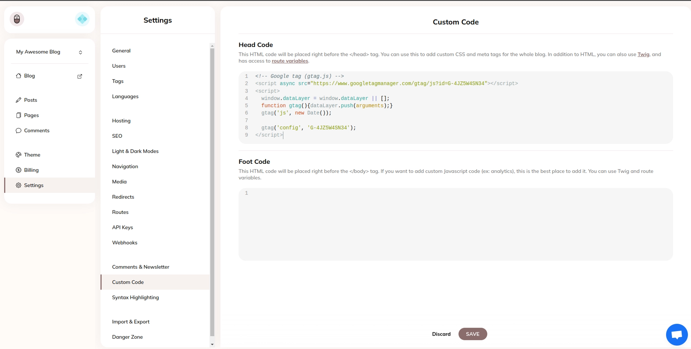Click the scrollbar up arrow
The image size is (691, 349).
click(212, 46)
